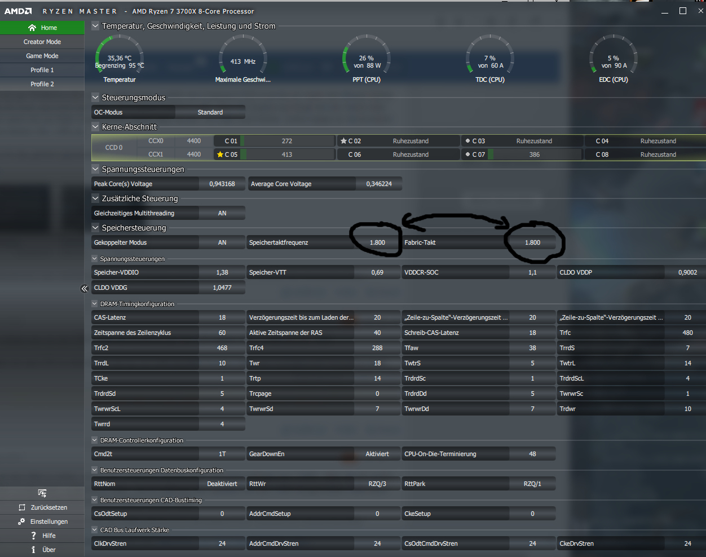Click Peak Core(s) Voltage value
706x557 pixels.
click(x=222, y=184)
